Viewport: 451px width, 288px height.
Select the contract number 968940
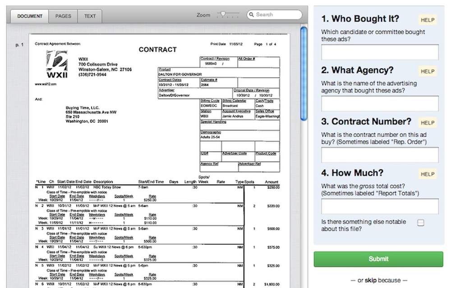[211, 64]
